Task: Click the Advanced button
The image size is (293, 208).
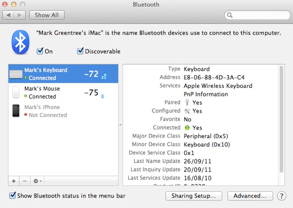Action: [250, 195]
